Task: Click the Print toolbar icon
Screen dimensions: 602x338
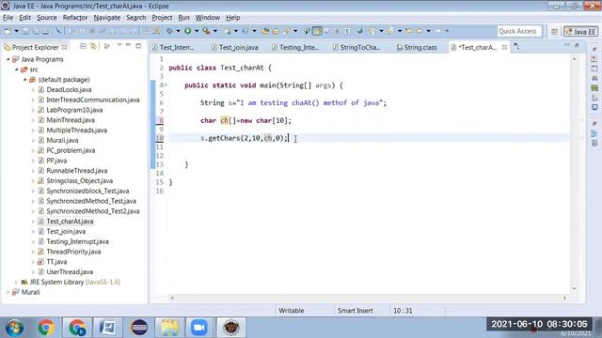Action: 46,31
